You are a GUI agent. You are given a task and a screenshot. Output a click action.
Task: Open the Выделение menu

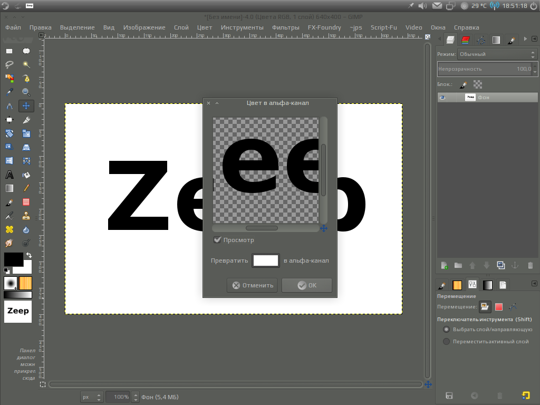77,27
